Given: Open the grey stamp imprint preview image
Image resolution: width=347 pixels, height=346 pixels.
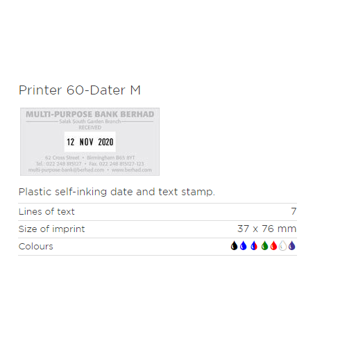Looking at the screenshot, I should click(90, 142).
